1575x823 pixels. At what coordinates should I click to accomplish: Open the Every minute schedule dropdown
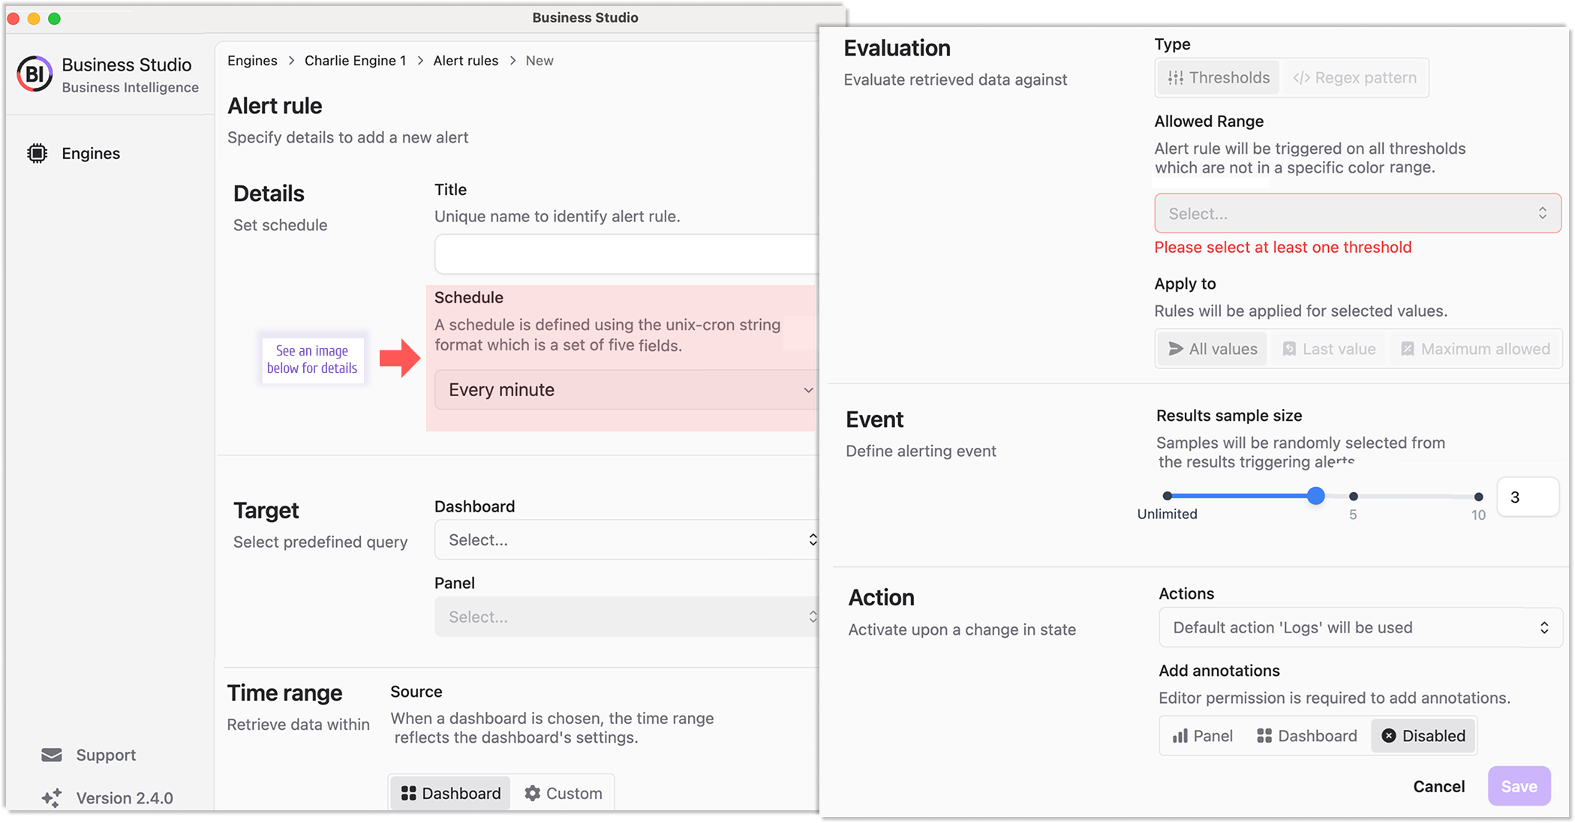(626, 389)
